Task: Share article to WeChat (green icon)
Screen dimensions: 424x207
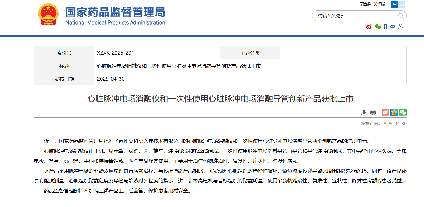Action: pos(403,112)
